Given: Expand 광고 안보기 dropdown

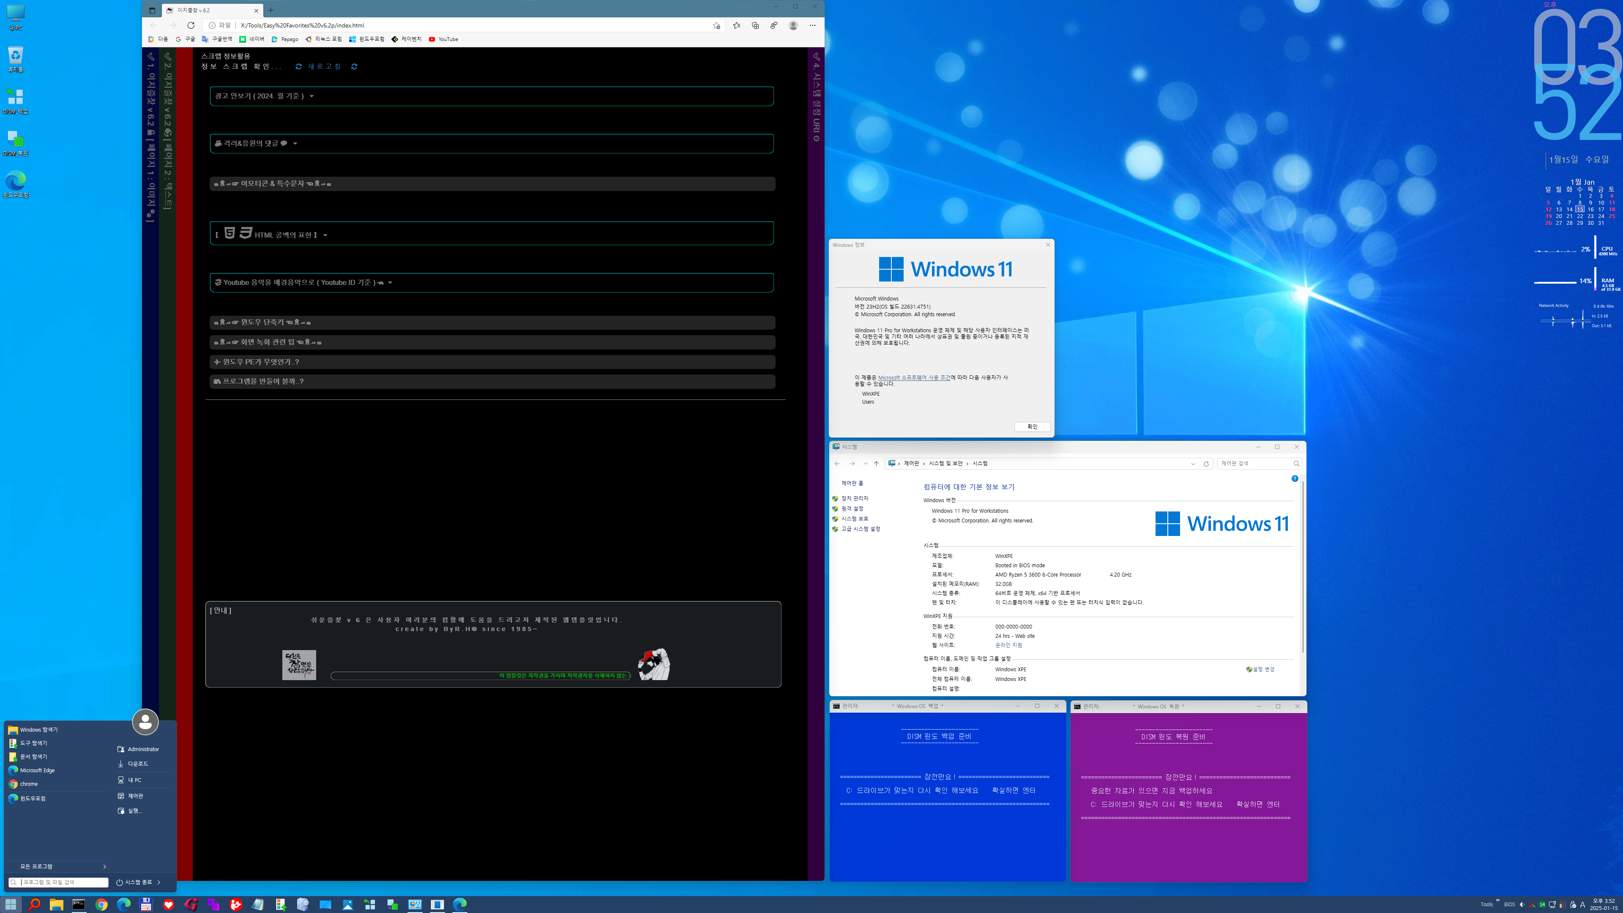Looking at the screenshot, I should tap(492, 96).
